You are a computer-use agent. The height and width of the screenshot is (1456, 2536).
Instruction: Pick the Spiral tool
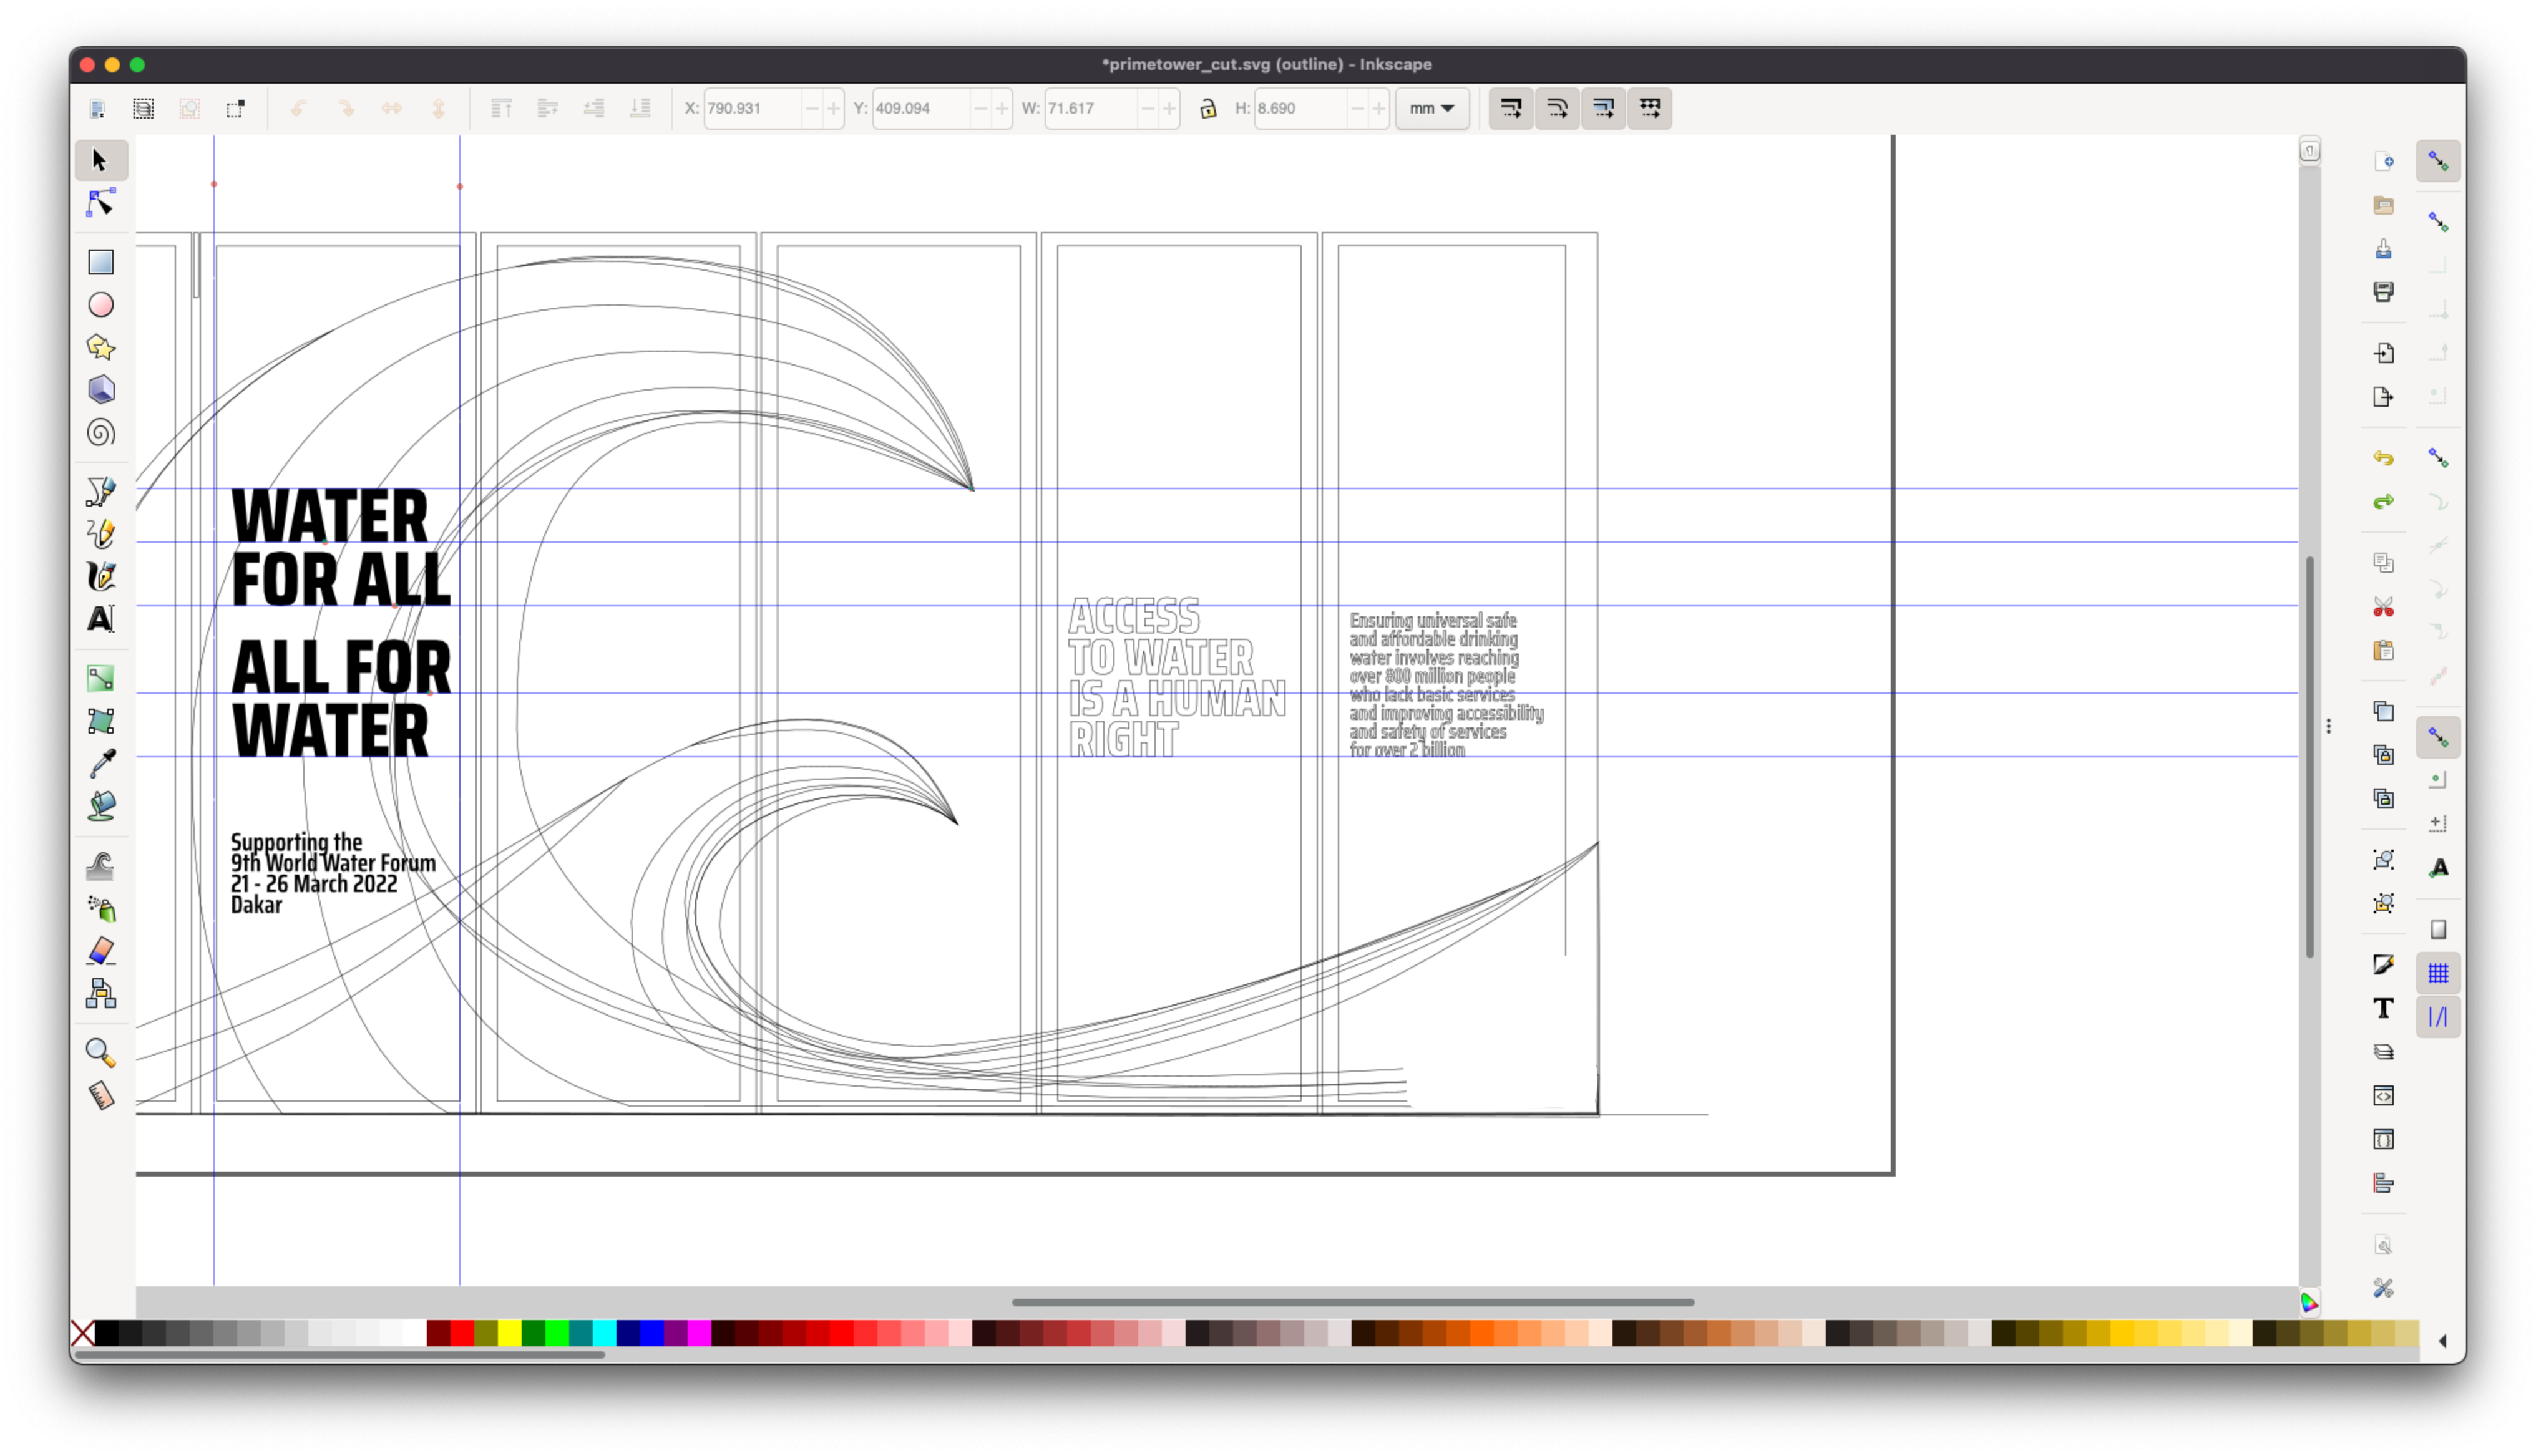[101, 433]
